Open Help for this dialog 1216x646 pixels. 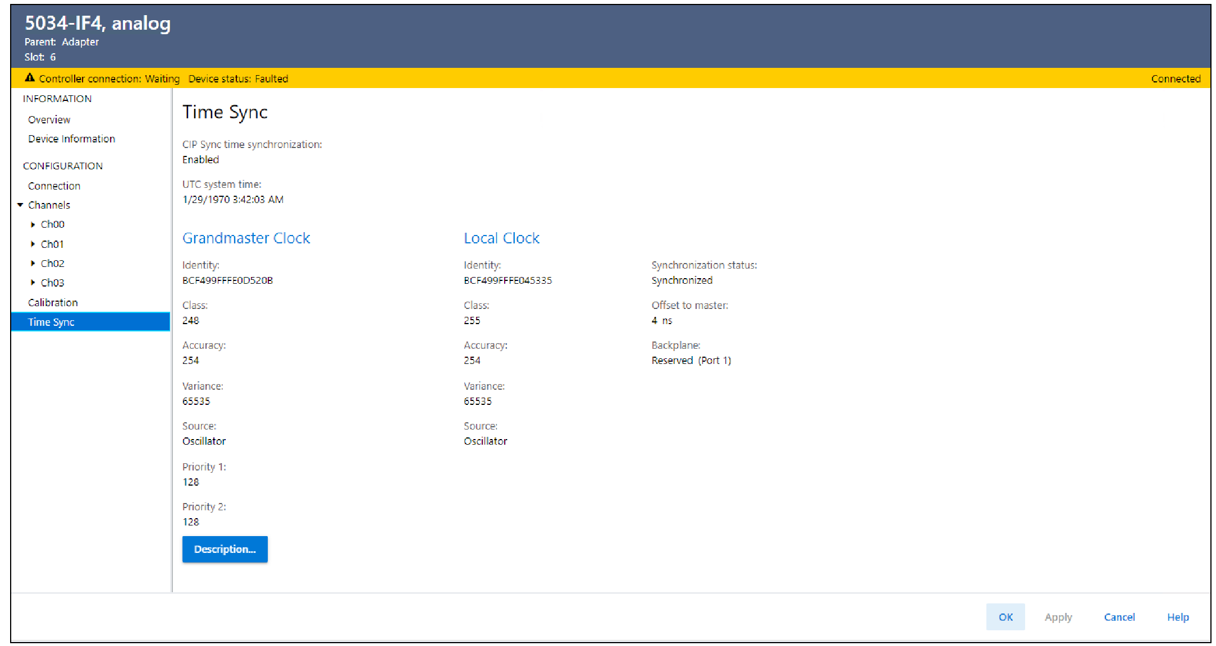pyautogui.click(x=1177, y=617)
